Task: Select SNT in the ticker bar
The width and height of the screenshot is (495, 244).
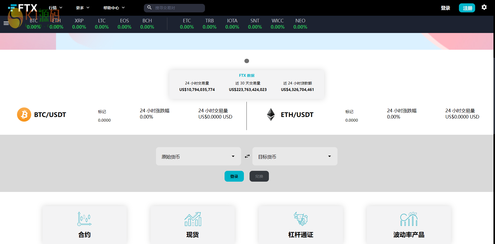Action: coord(255,24)
